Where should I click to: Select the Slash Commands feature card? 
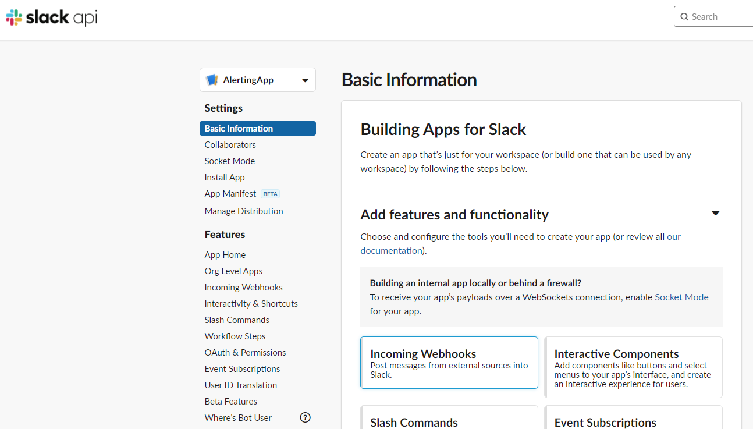click(449, 417)
